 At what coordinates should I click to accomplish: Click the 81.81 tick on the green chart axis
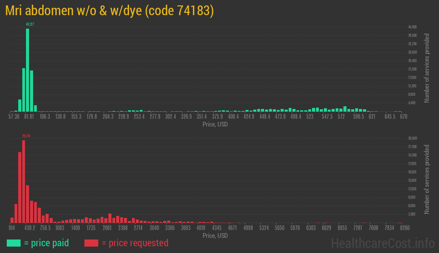(29, 117)
